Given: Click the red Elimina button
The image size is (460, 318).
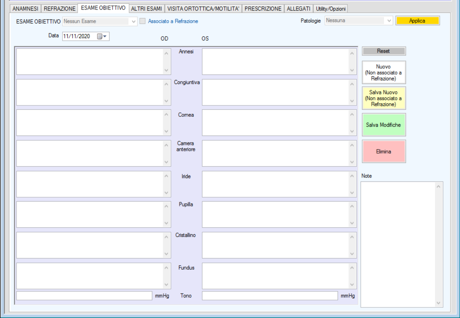Looking at the screenshot, I should tap(384, 151).
